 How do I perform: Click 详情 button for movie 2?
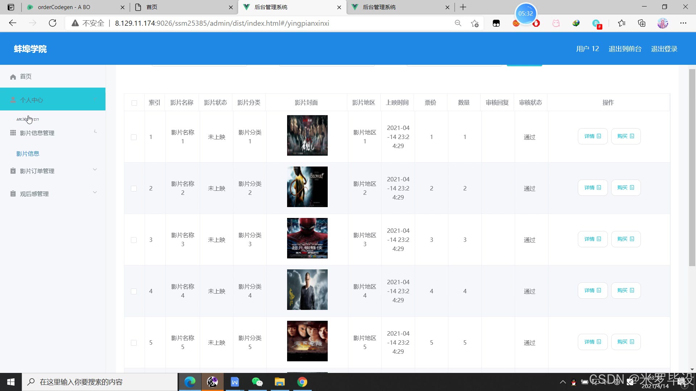(x=592, y=188)
